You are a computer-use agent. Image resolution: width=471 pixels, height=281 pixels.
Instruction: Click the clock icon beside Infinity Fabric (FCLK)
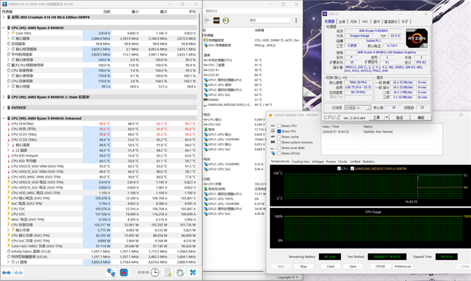click(x=9, y=251)
